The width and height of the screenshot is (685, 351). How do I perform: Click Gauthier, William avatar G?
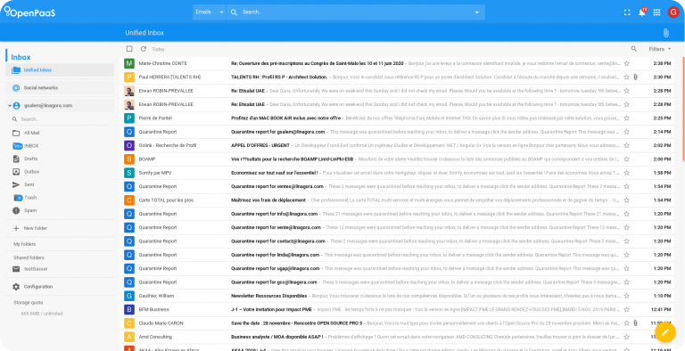tap(128, 296)
